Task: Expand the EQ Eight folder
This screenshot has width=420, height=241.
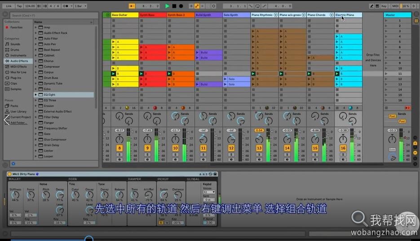Action: point(35,95)
